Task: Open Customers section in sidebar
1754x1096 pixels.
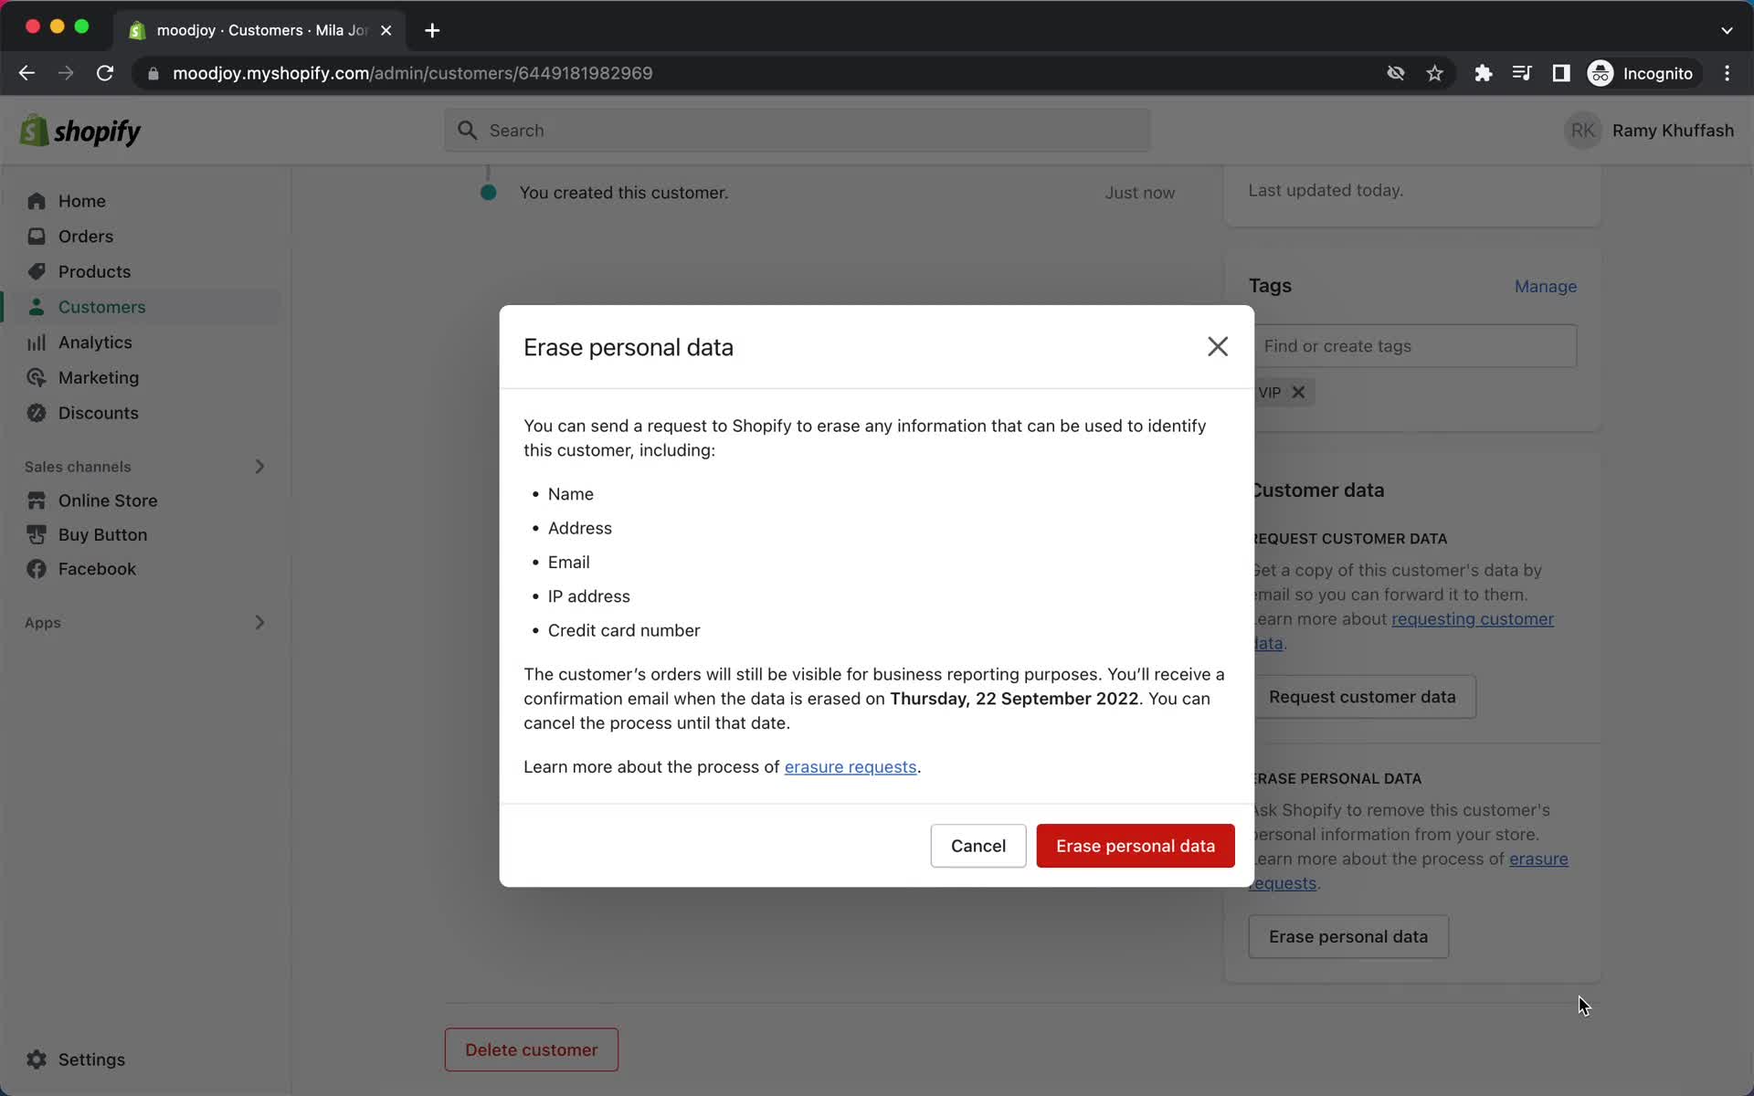Action: [102, 307]
